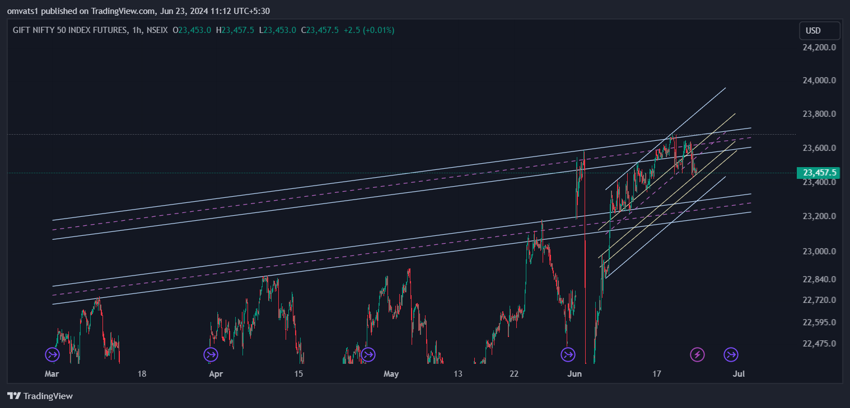
Task: Click the 22,720.0 price axis label
Action: (x=819, y=300)
